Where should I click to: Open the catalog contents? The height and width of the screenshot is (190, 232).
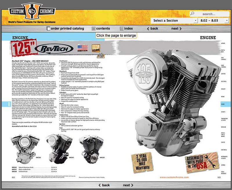tap(101, 28)
